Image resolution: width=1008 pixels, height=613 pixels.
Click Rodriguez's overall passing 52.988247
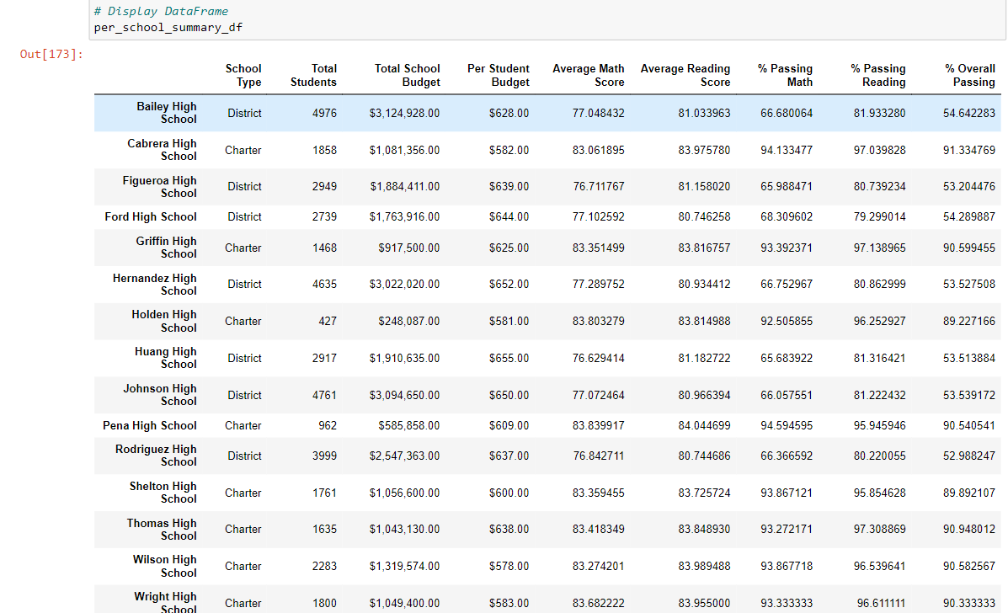tap(969, 456)
